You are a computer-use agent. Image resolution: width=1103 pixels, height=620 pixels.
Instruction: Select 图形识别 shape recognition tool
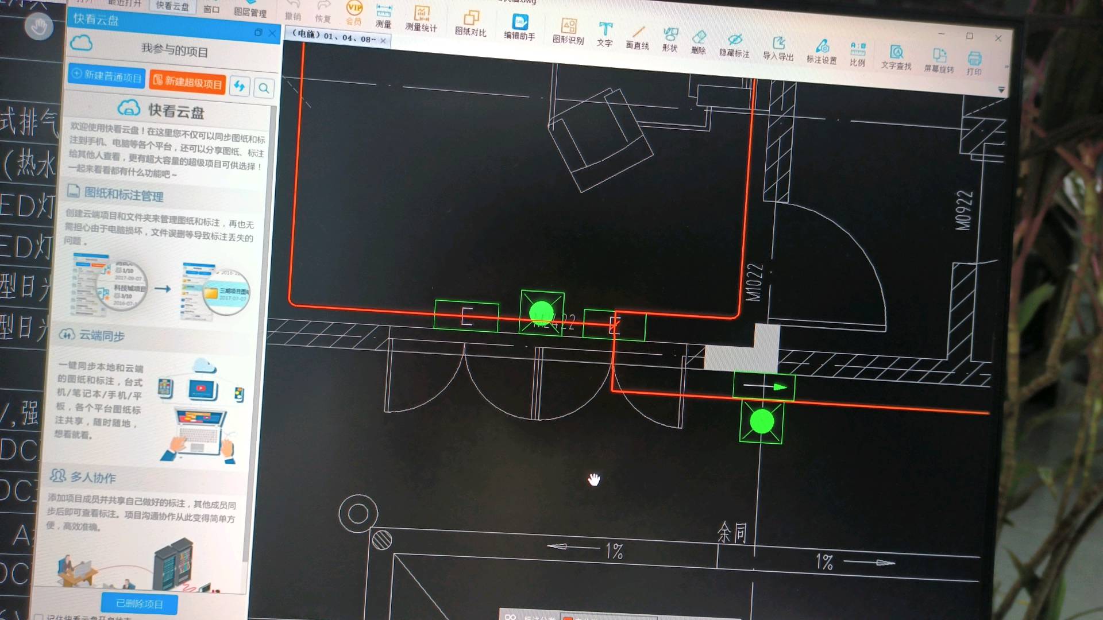568,32
